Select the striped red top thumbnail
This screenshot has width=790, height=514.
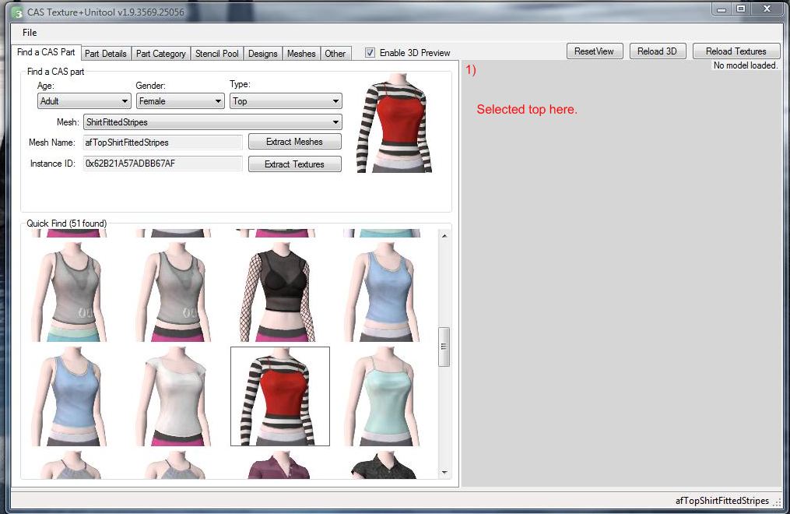(279, 396)
